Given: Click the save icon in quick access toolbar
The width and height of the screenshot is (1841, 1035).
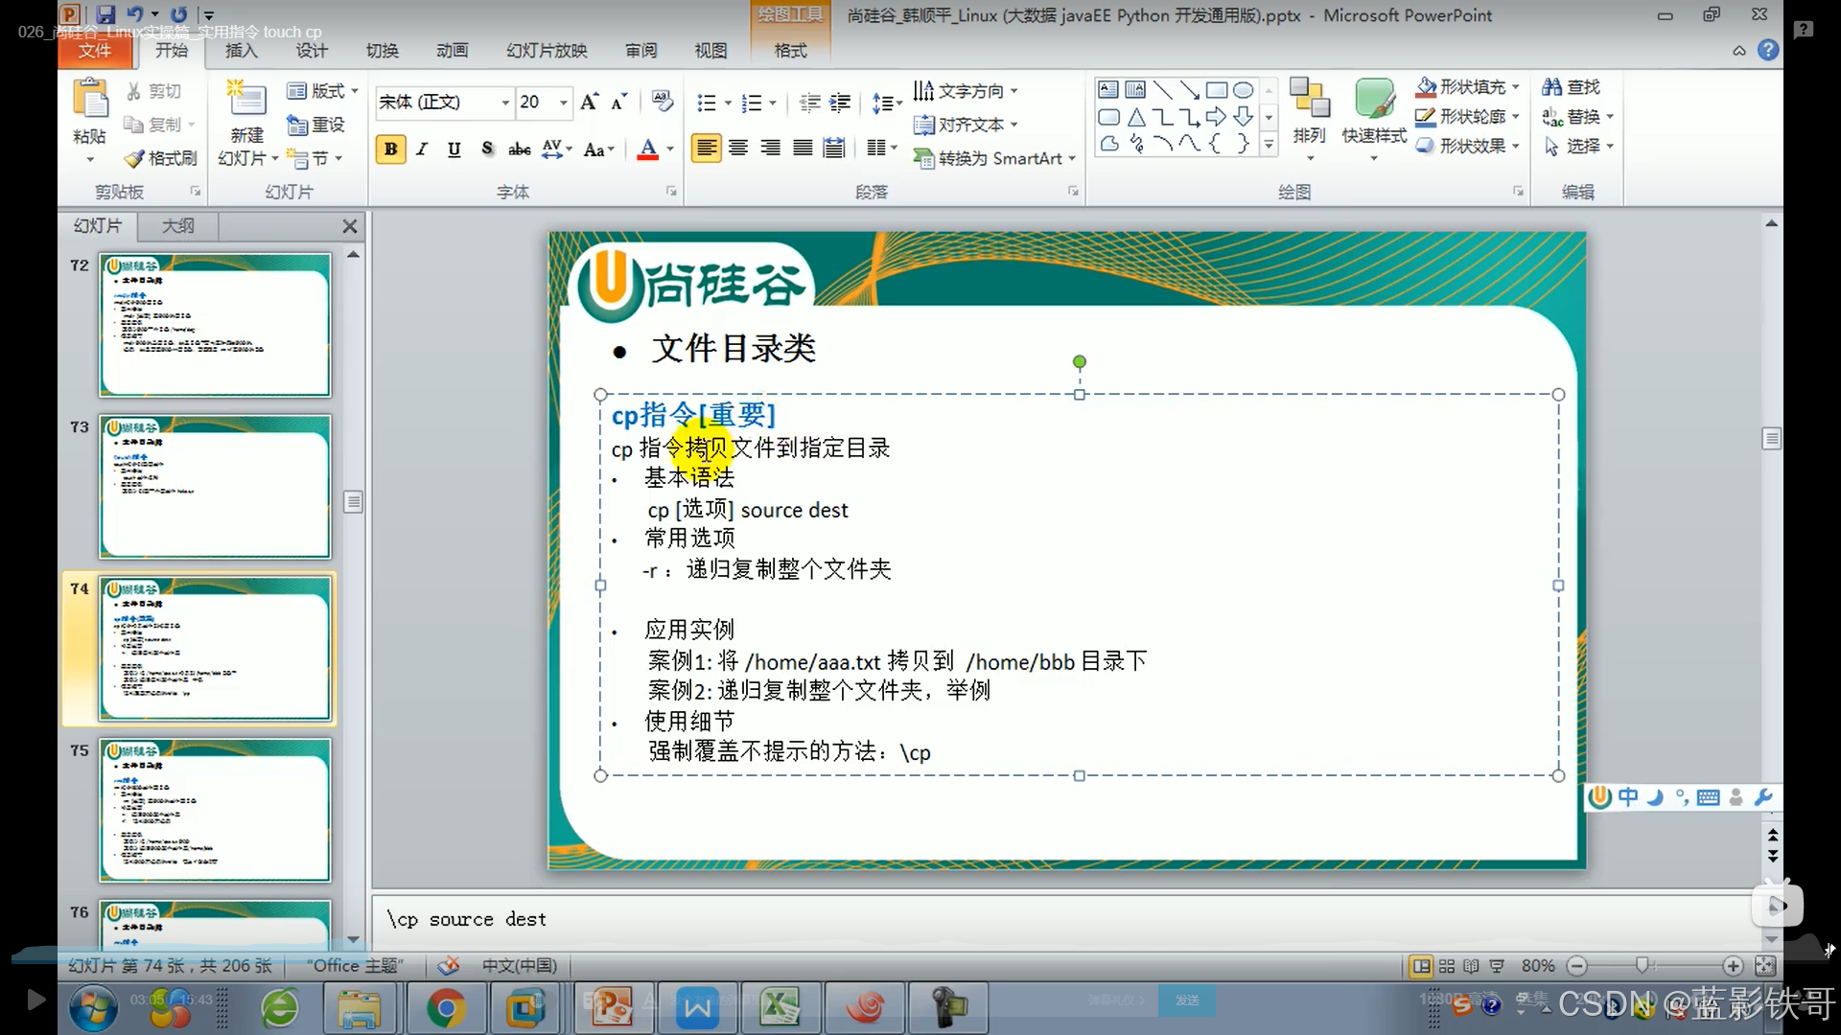Looking at the screenshot, I should (x=105, y=14).
